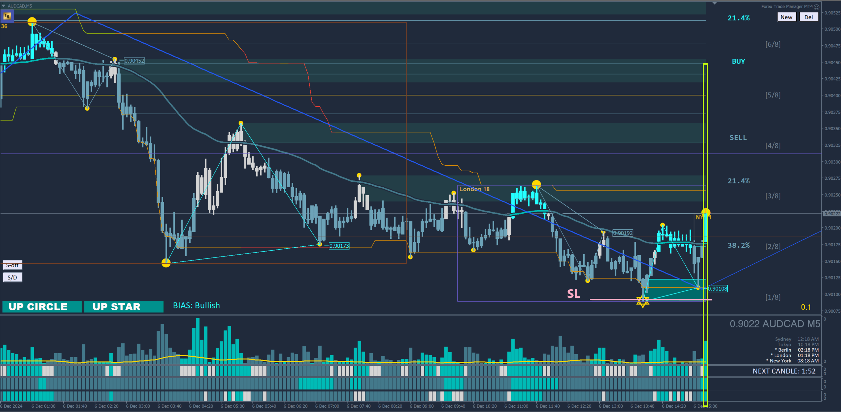Image resolution: width=841 pixels, height=412 pixels.
Task: Click the large yellow circle above London 18
Action: 536,184
